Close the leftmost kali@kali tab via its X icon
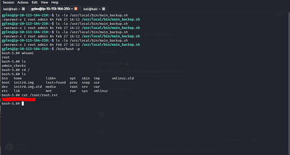This screenshot has width=290, height=155. [23, 9]
